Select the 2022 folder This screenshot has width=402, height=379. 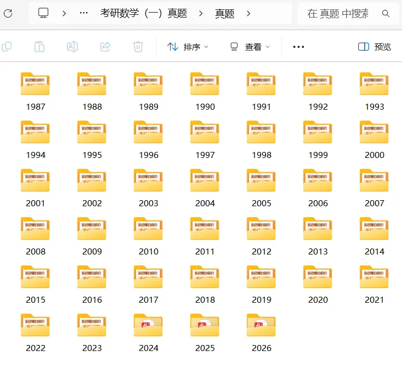coord(36,332)
